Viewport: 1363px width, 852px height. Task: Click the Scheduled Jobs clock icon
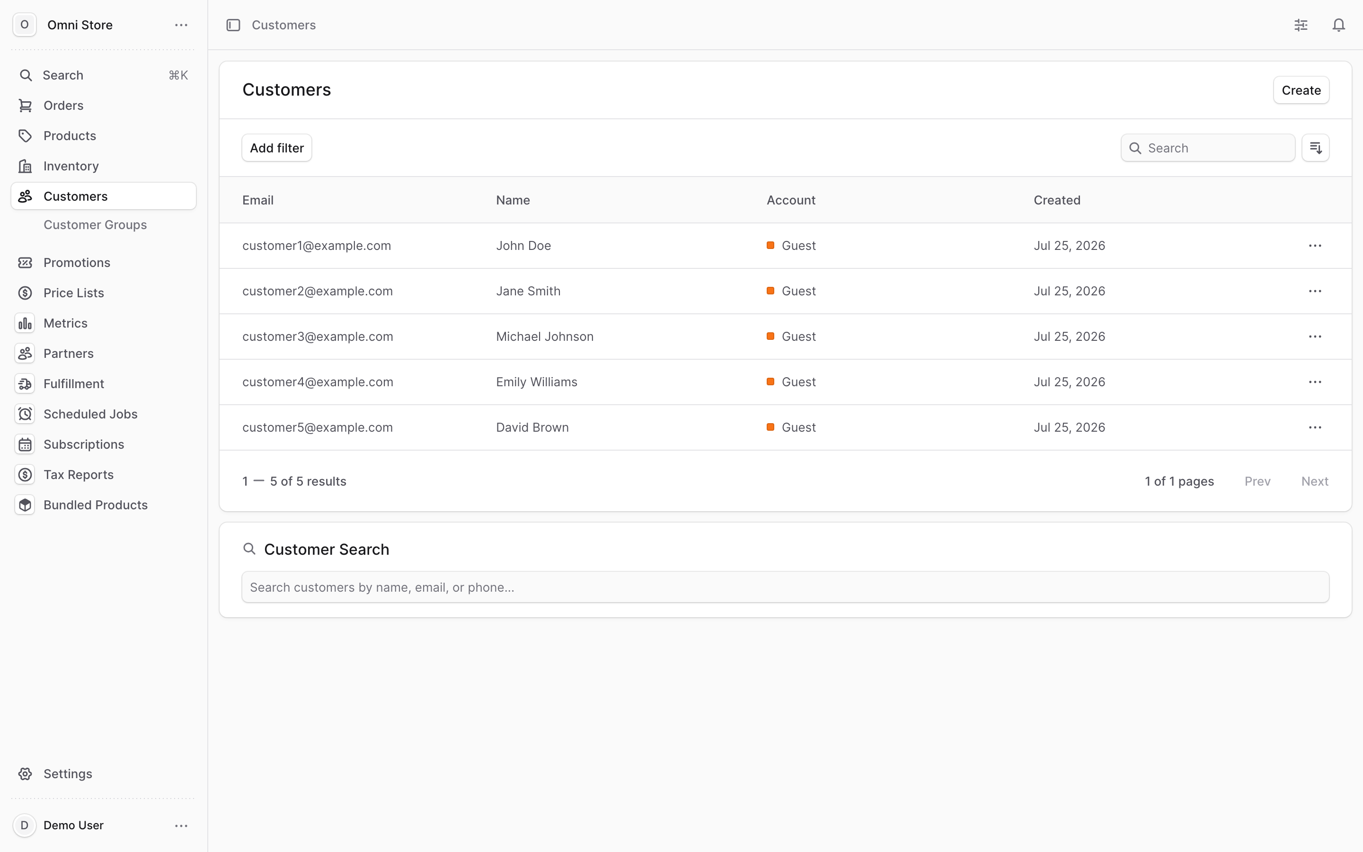[26, 414]
